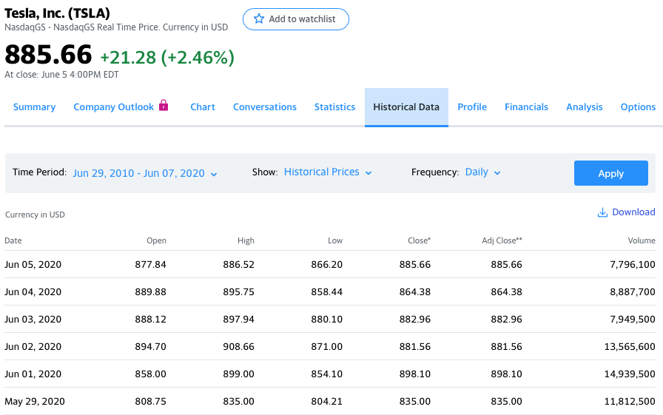Click the 897.94 high price
The height and width of the screenshot is (415, 663).
coord(238,320)
